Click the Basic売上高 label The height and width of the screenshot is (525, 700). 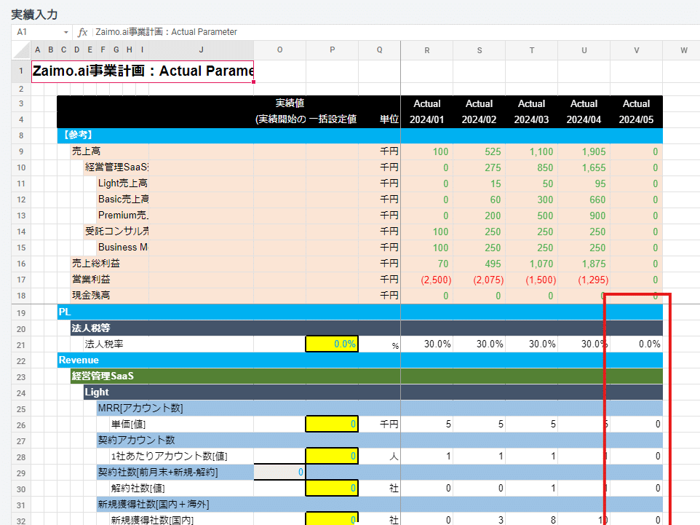point(123,200)
